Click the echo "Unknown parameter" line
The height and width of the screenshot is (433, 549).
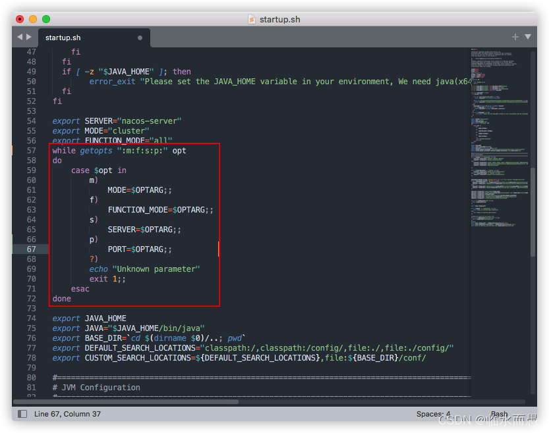coord(144,269)
